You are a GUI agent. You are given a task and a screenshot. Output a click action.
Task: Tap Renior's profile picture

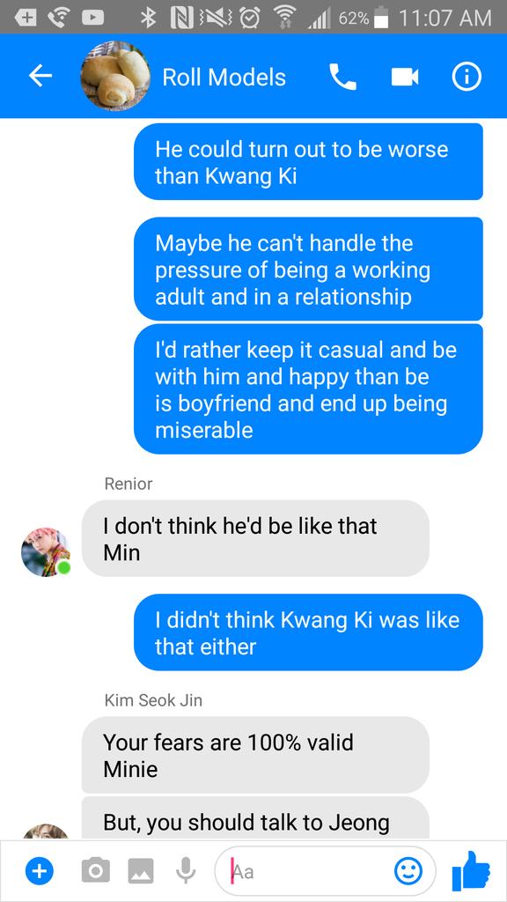tap(46, 552)
